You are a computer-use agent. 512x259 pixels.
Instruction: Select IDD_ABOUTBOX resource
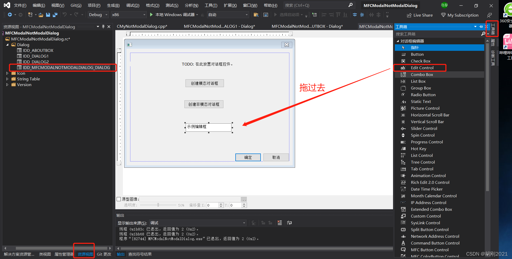click(38, 50)
